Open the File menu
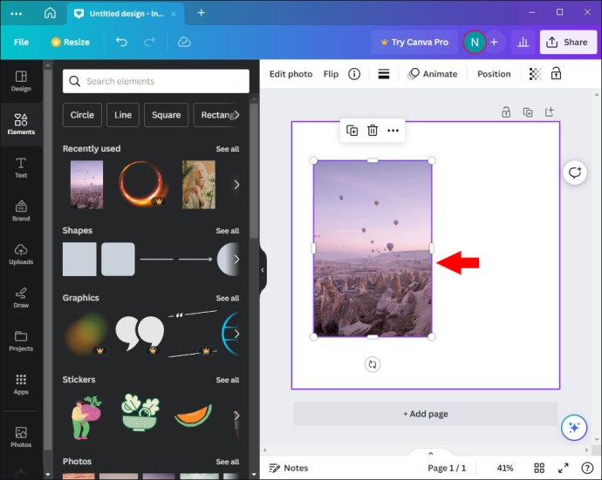The image size is (602, 480). [x=21, y=42]
